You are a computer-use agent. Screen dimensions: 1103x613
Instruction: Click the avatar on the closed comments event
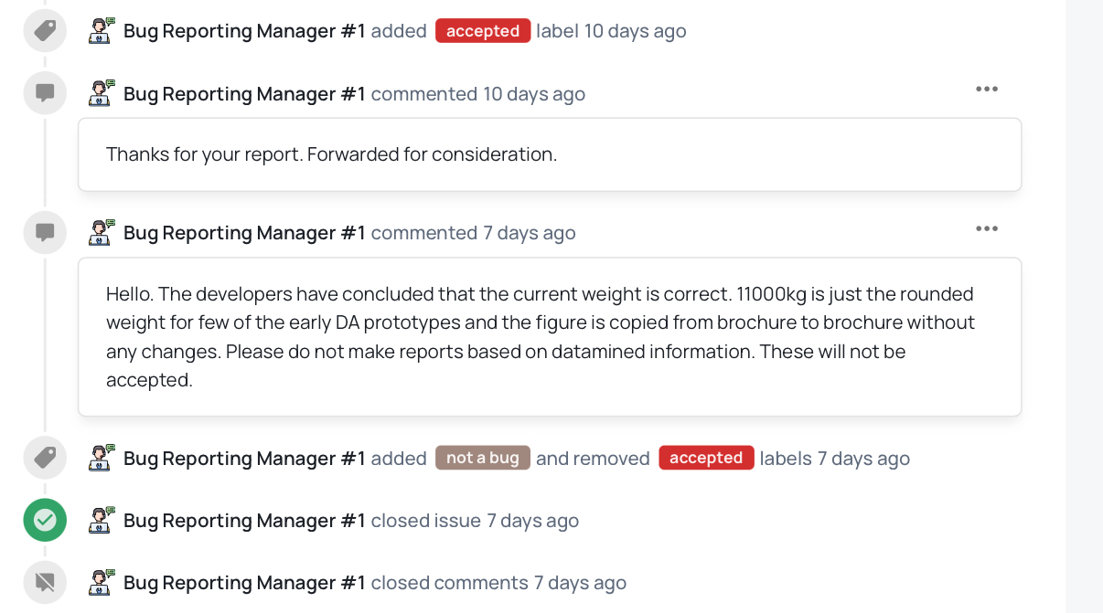click(x=102, y=582)
